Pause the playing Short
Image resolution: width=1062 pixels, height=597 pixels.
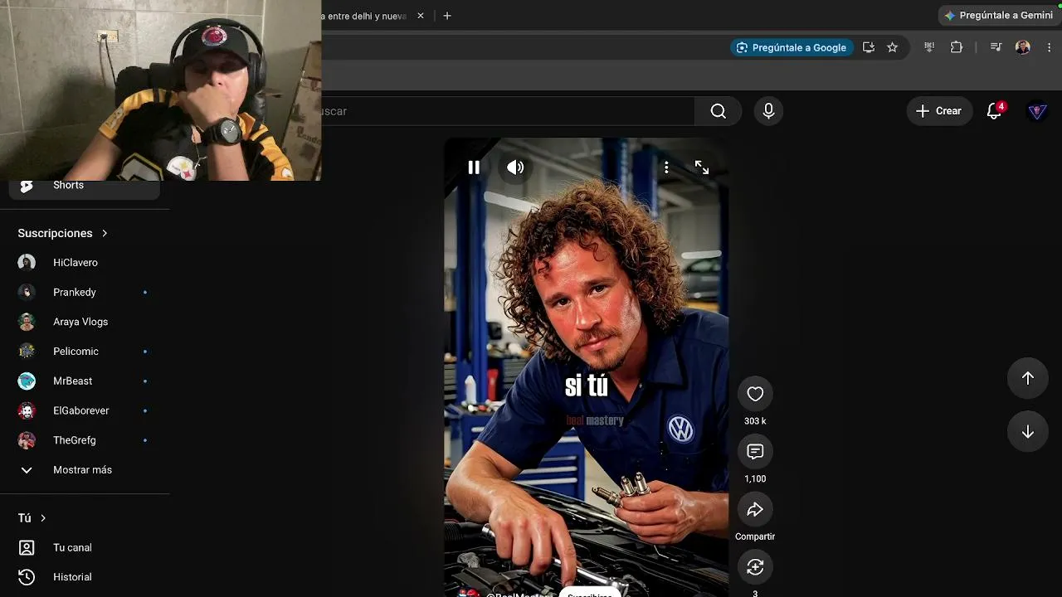coord(474,167)
